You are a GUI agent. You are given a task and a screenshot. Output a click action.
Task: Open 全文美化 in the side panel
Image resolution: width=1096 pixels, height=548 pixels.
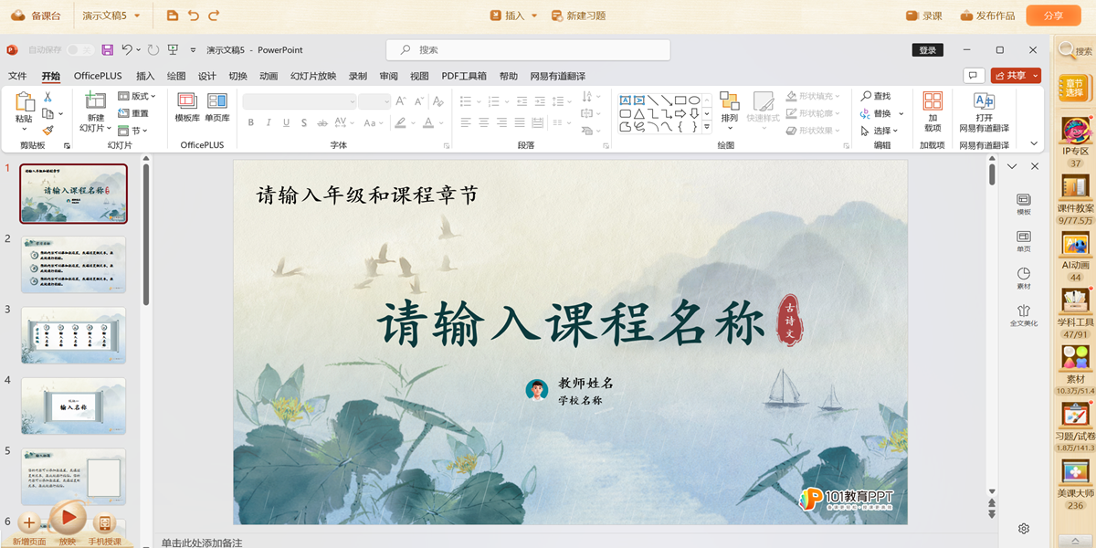click(1024, 315)
